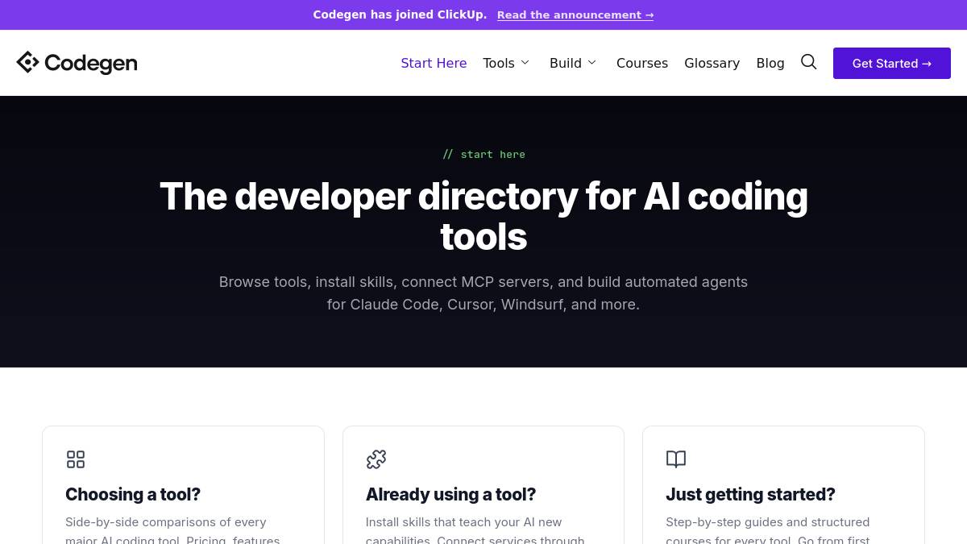Follow the Read the announcement link
This screenshot has width=967, height=544.
pyautogui.click(x=575, y=15)
